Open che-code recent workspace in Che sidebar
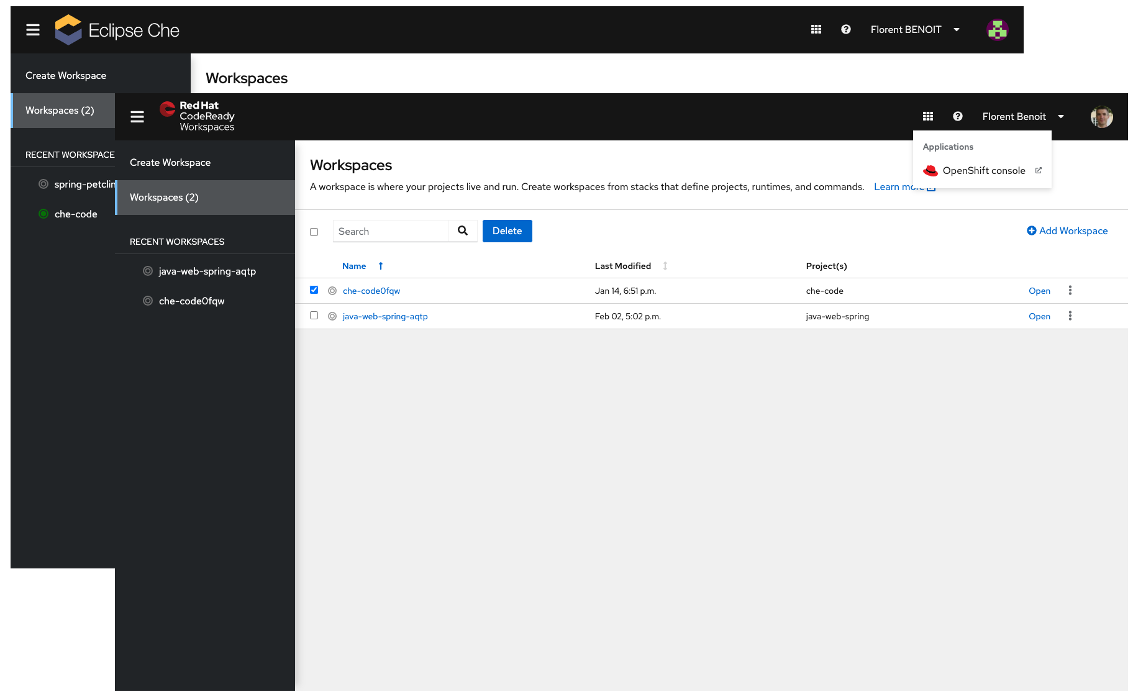This screenshot has height=697, width=1133. [76, 214]
